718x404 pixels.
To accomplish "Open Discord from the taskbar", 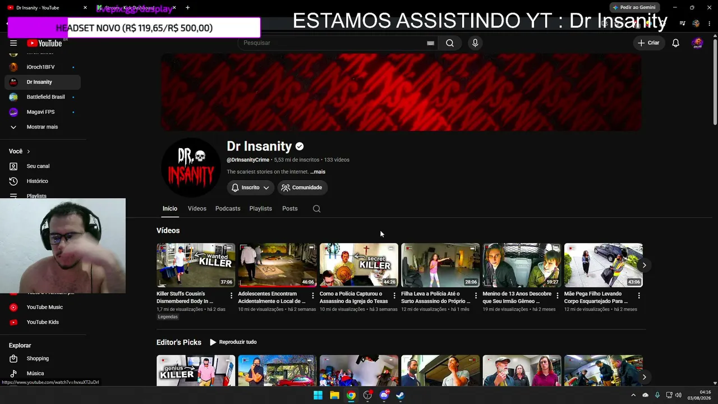I will tap(384, 396).
